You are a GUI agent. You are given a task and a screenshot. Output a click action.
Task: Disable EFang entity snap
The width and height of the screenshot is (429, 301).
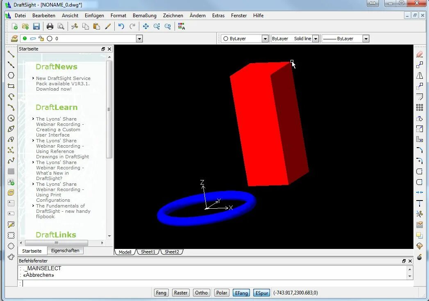(241, 293)
